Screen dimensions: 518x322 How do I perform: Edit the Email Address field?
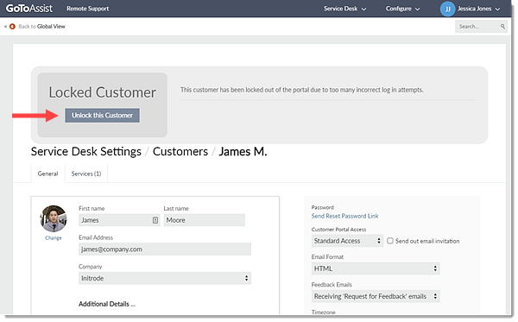tap(165, 249)
